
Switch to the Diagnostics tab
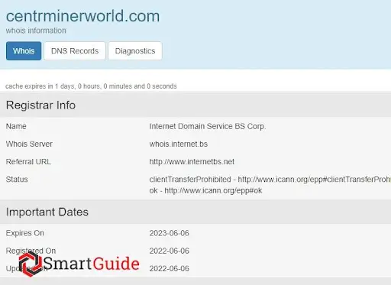tap(135, 51)
